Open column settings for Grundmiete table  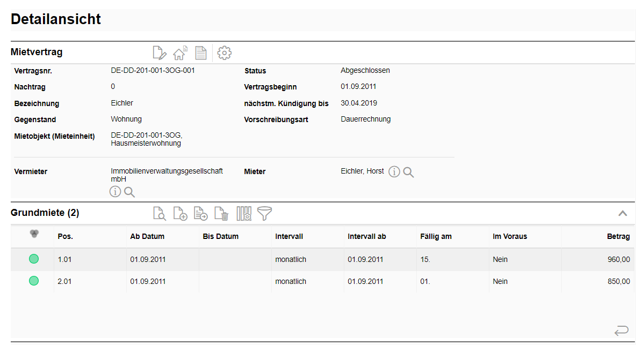click(x=244, y=214)
